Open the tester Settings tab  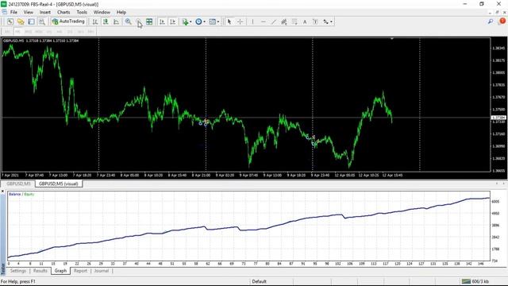click(x=17, y=271)
